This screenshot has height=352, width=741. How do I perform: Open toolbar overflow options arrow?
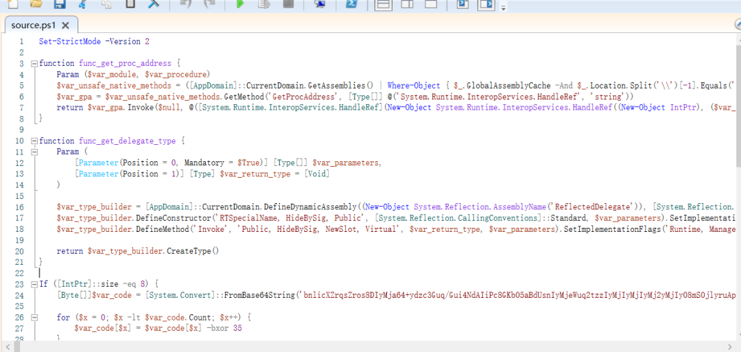coord(504,8)
